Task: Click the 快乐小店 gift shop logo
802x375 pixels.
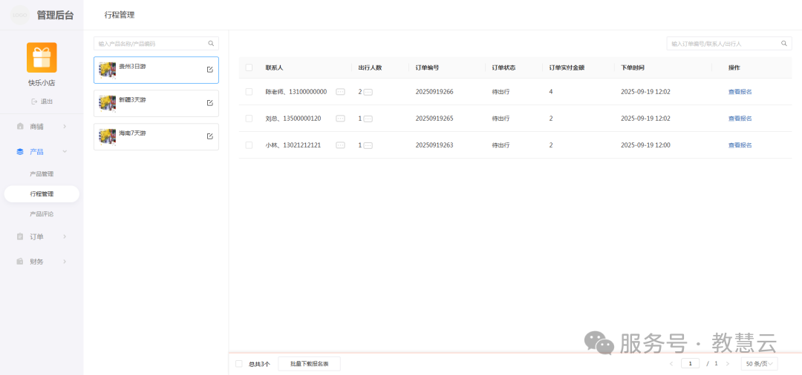Action: point(42,58)
